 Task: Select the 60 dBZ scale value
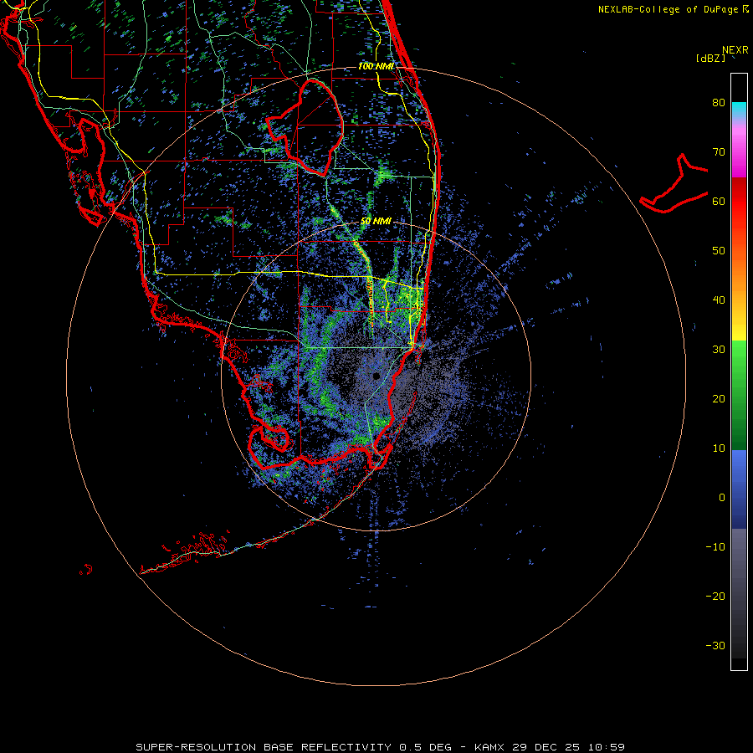tap(719, 201)
